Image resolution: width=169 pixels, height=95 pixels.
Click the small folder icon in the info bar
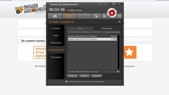118,72
